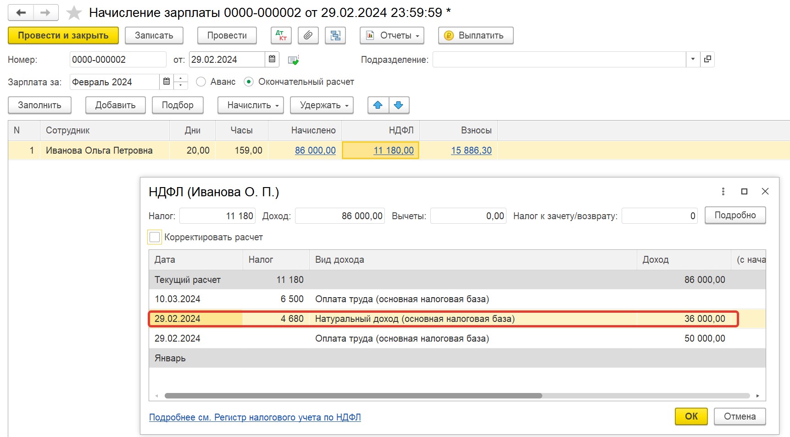790x437 pixels.
Task: Click the horizontal scrollbar in НДФЛ table
Action: (x=353, y=396)
